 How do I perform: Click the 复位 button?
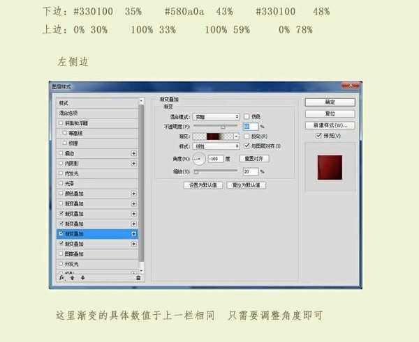coord(330,114)
